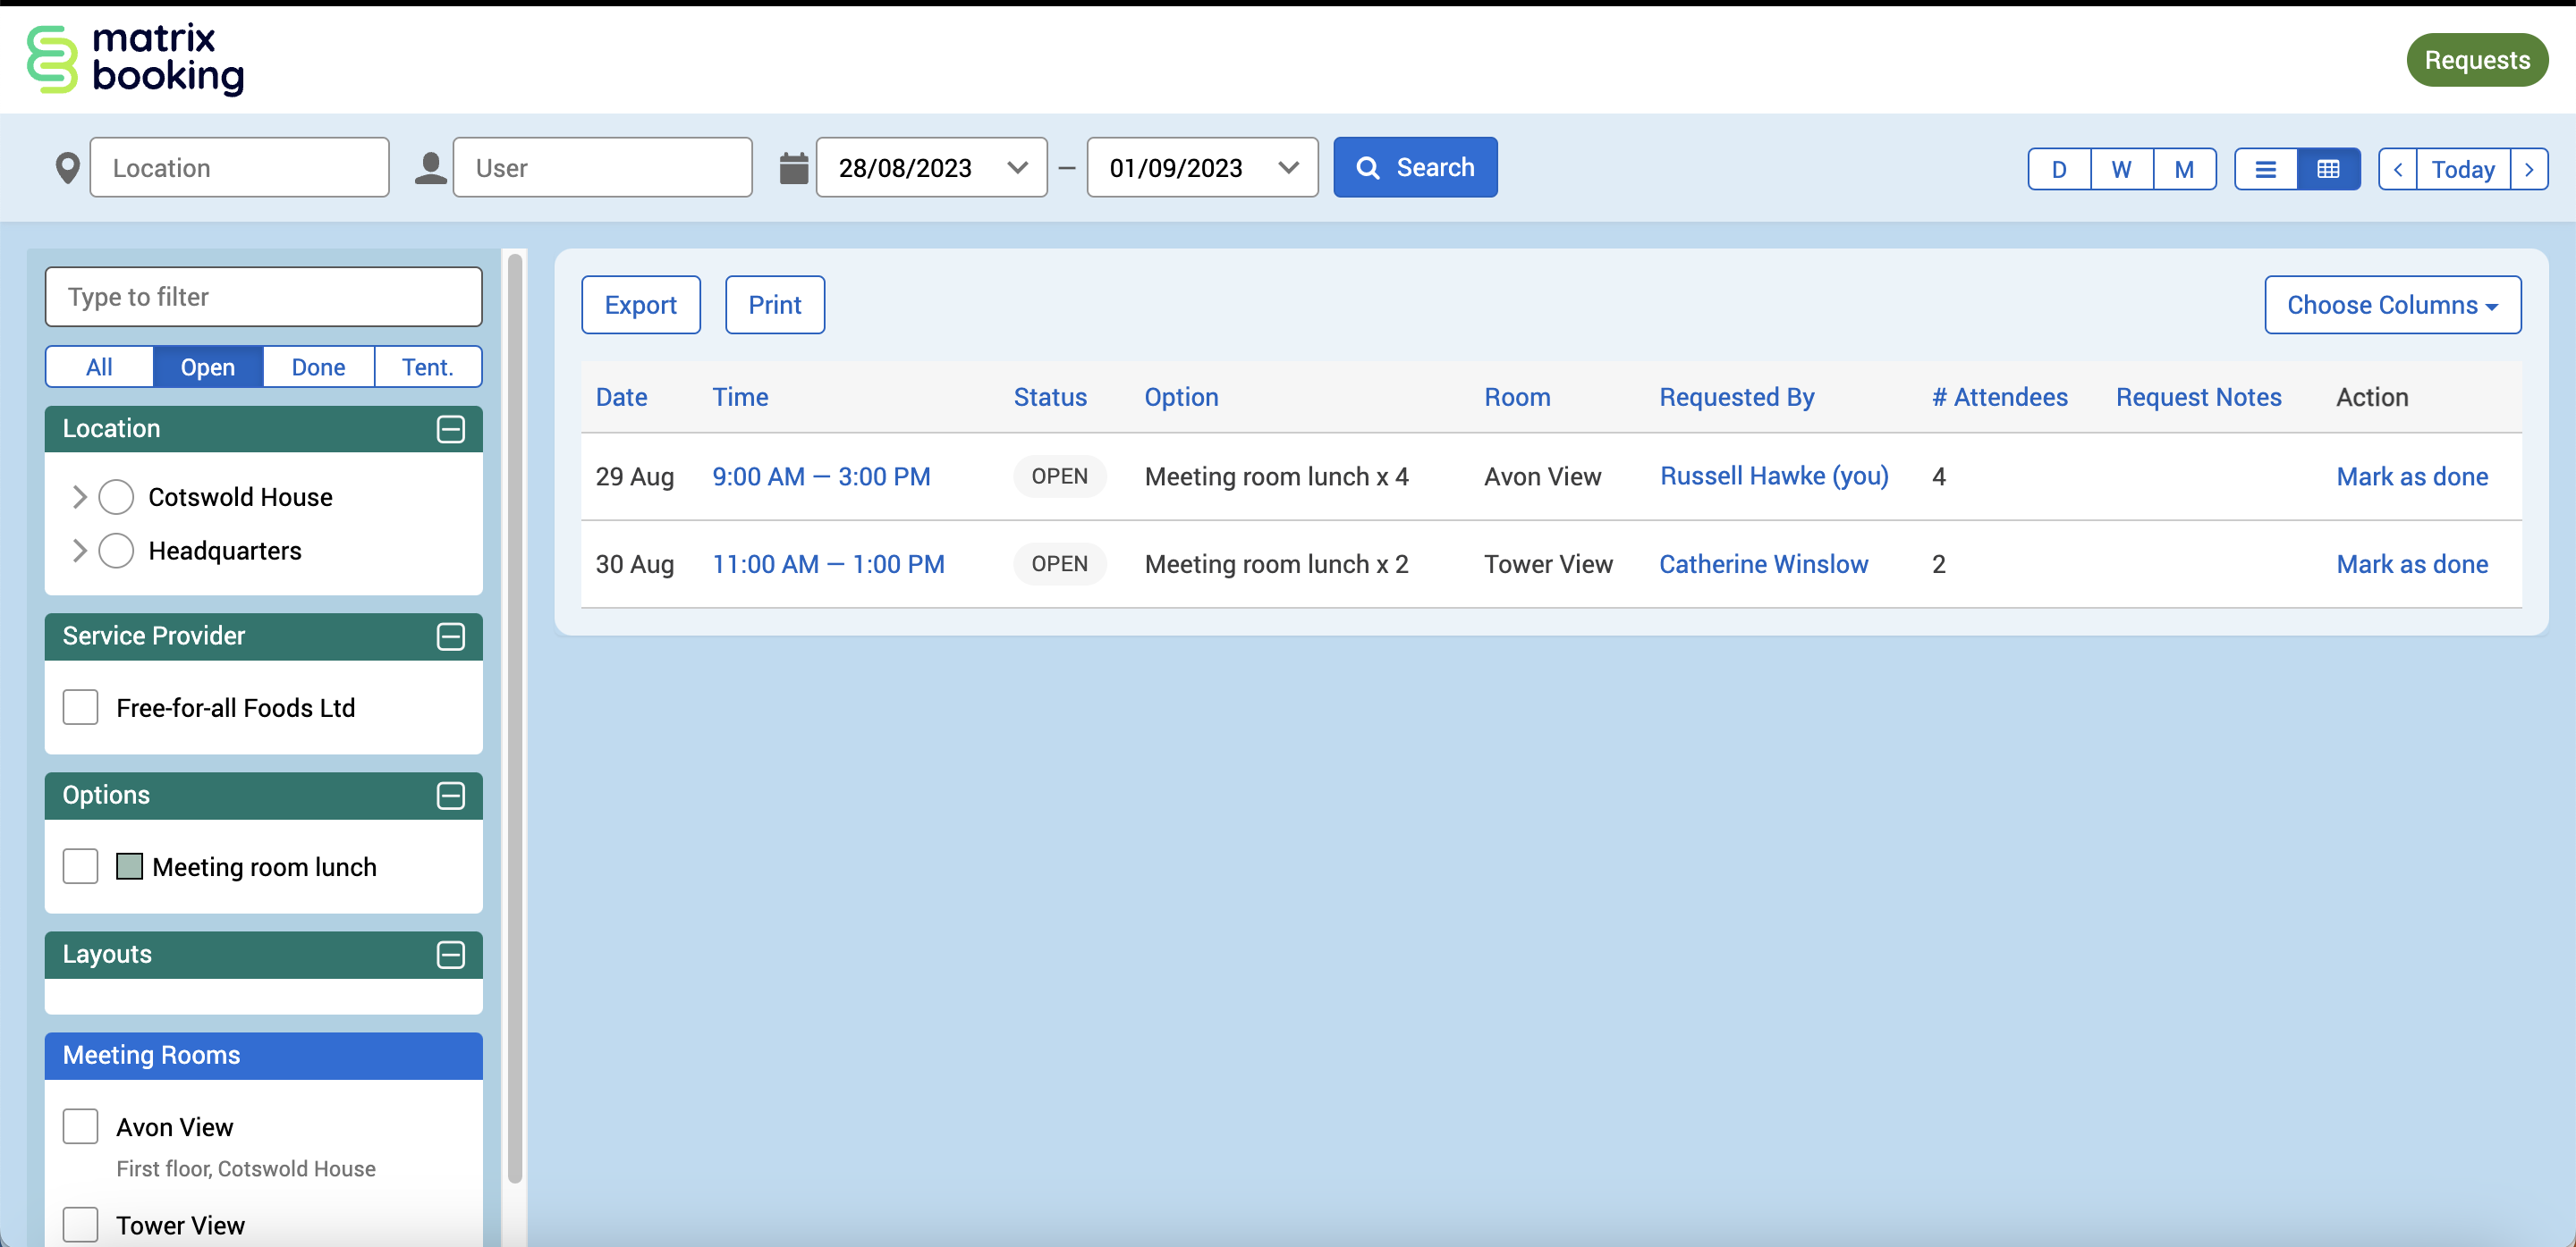
Task: Switch to grid table view icon
Action: pyautogui.click(x=2328, y=169)
